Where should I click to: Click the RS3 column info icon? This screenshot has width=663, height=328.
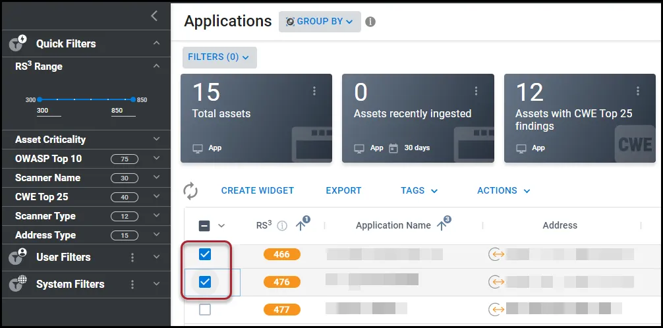coord(282,226)
